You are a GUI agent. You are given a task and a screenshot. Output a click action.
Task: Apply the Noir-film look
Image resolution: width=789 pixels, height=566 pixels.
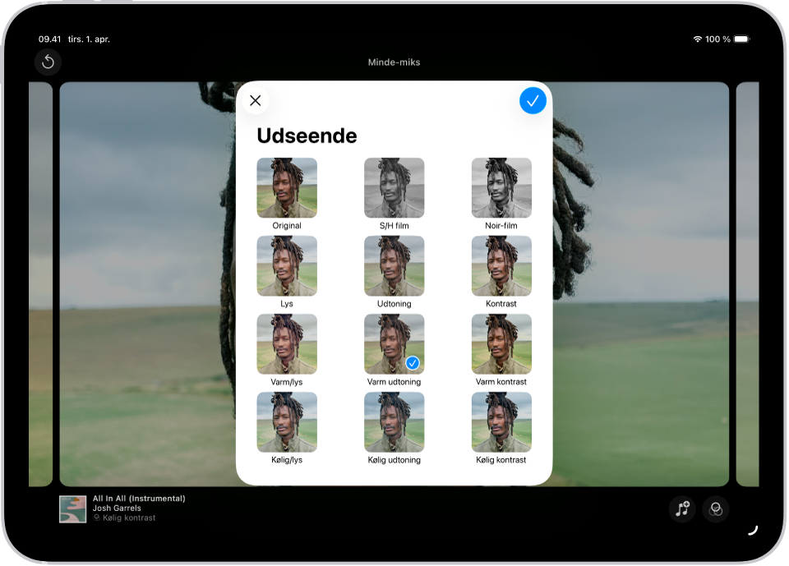(501, 187)
